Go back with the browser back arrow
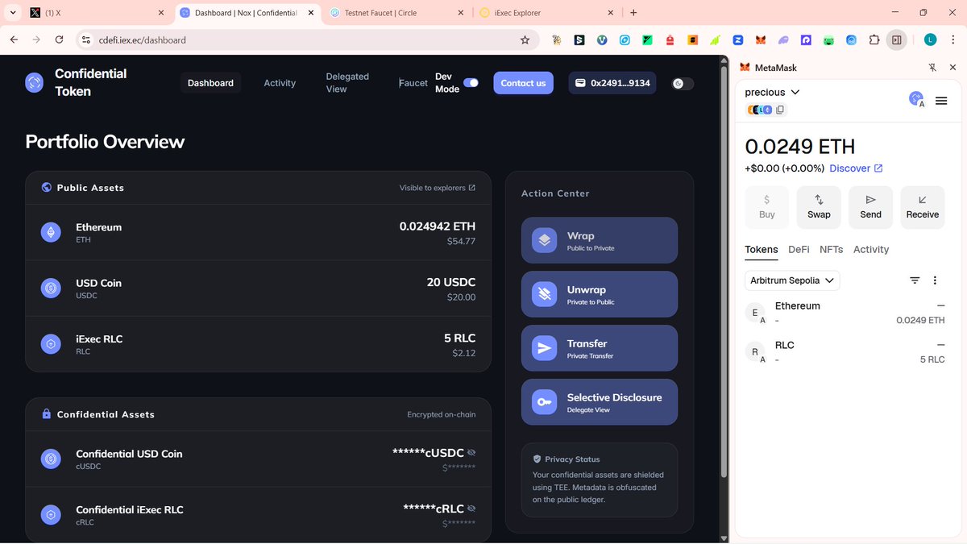The image size is (967, 544). tap(15, 39)
